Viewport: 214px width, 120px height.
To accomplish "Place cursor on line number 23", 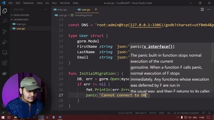I will (x=61, y=73).
